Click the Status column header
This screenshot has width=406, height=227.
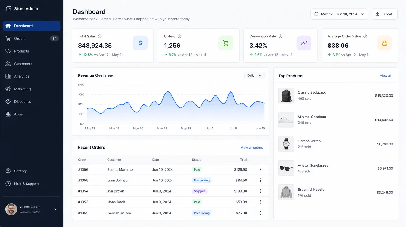pos(196,160)
